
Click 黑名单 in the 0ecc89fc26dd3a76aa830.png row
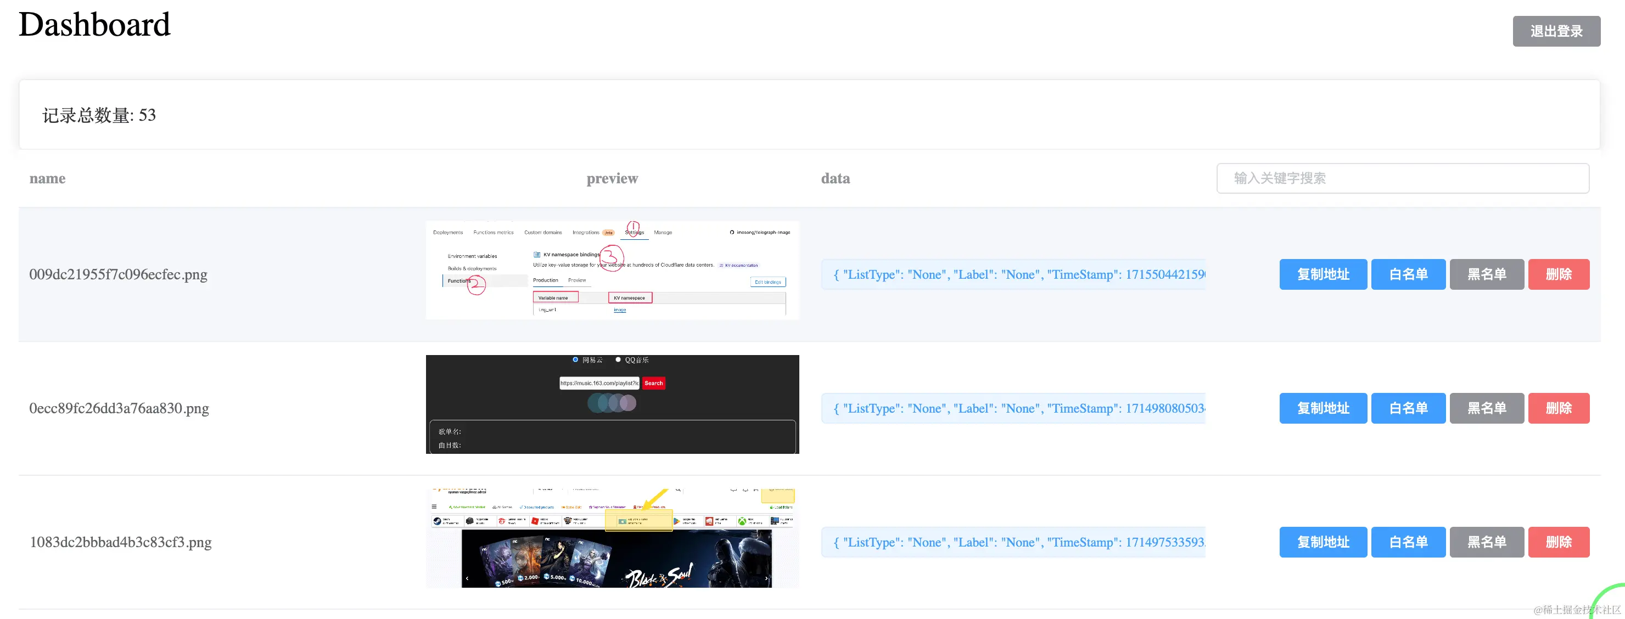(1486, 408)
